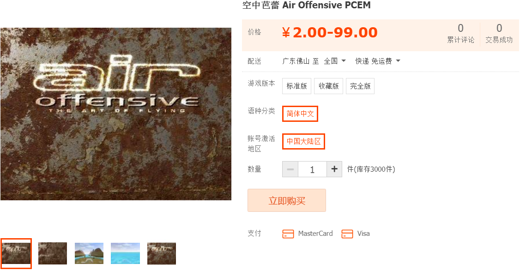Expand the 全国 destination dropdown
Screen dimensions: 520x270
point(335,61)
